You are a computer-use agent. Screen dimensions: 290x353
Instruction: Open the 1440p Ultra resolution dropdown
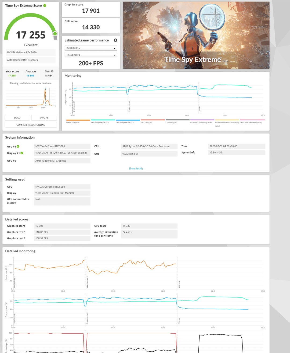91,55
